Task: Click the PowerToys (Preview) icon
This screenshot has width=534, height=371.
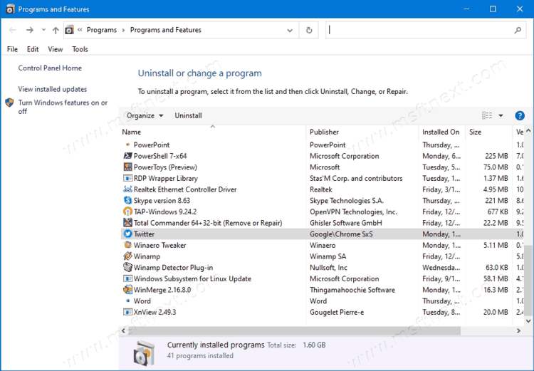Action: [127, 167]
